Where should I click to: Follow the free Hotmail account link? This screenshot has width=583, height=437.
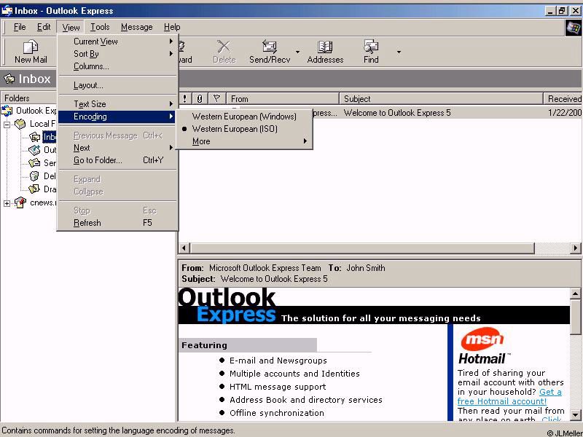coord(509,396)
